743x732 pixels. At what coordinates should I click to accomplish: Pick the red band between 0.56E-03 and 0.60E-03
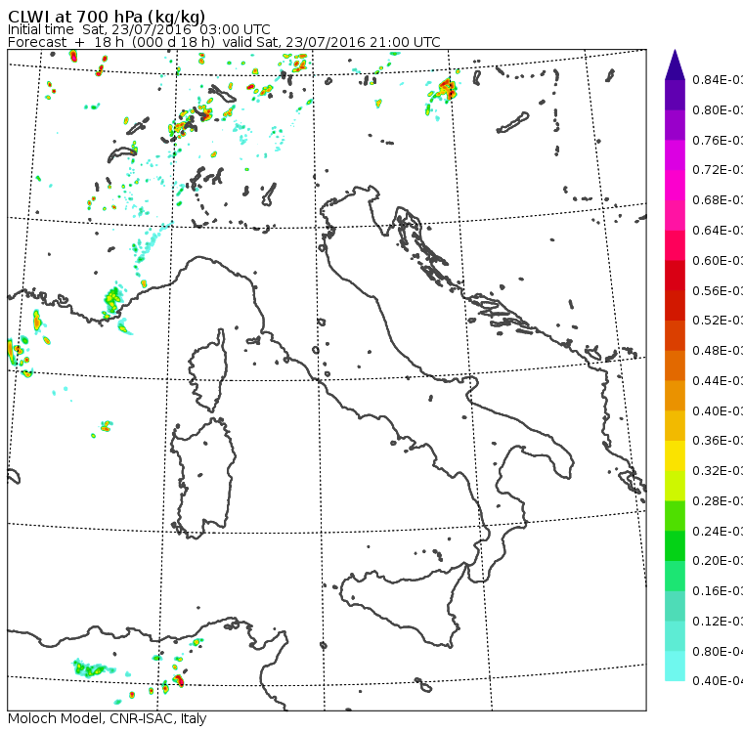point(675,276)
